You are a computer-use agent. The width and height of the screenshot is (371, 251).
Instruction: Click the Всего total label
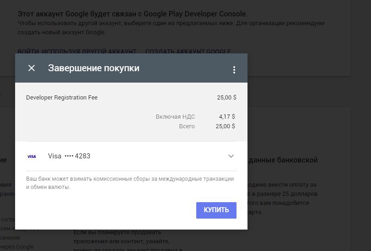point(187,126)
